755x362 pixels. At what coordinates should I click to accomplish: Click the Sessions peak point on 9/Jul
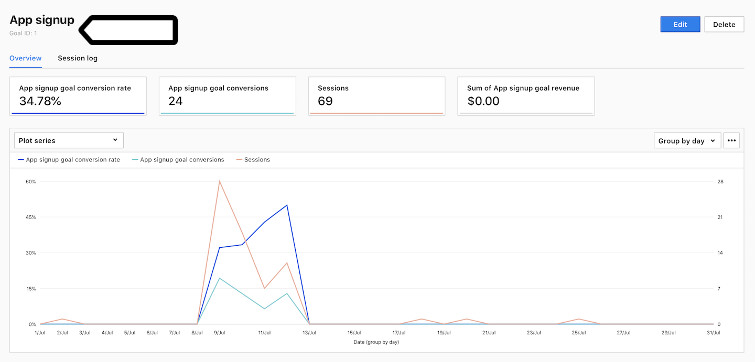[x=220, y=181]
